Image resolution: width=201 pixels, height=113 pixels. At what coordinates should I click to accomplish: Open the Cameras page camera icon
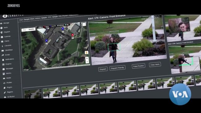2,37
